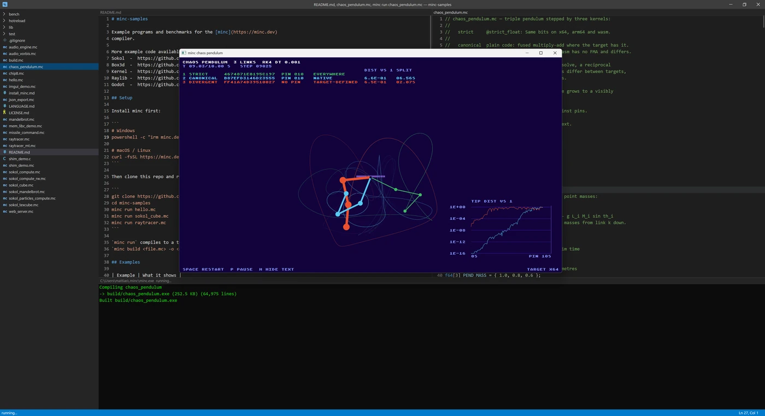The width and height of the screenshot is (765, 416).
Task: Click the "TARGET X64" label in pendulum window
Action: [543, 269]
